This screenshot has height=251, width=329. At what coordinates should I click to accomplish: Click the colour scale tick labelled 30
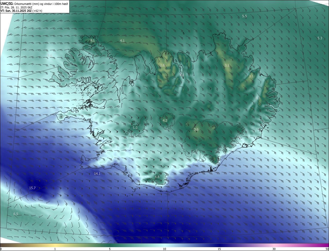[274, 249]
